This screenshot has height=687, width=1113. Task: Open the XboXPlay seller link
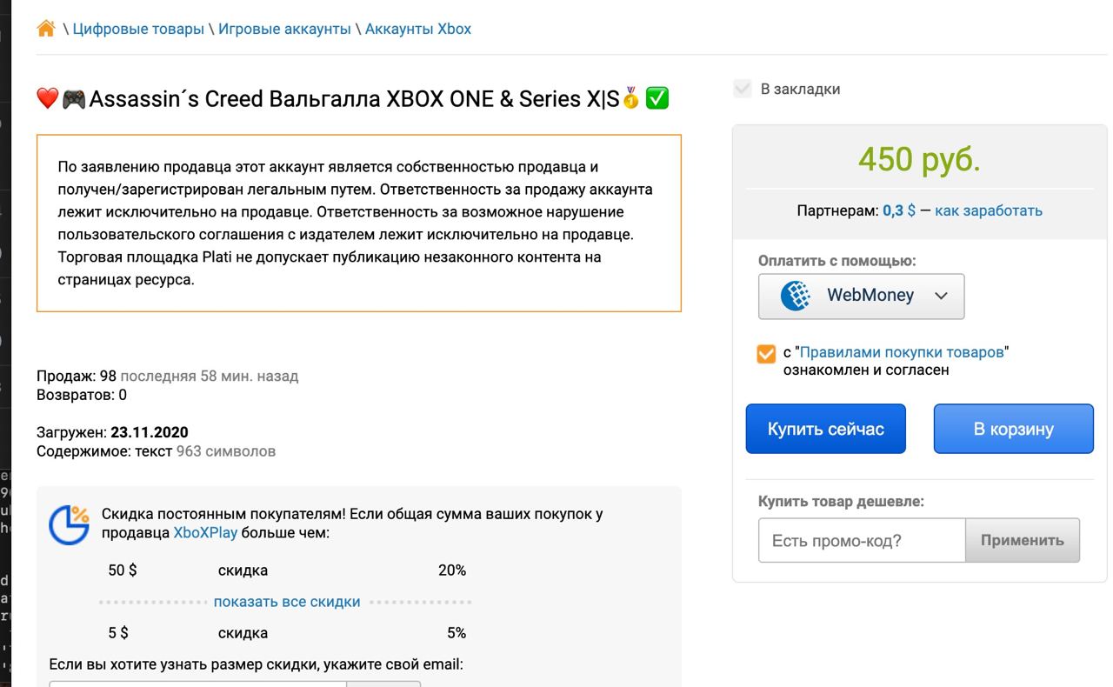pyautogui.click(x=205, y=533)
